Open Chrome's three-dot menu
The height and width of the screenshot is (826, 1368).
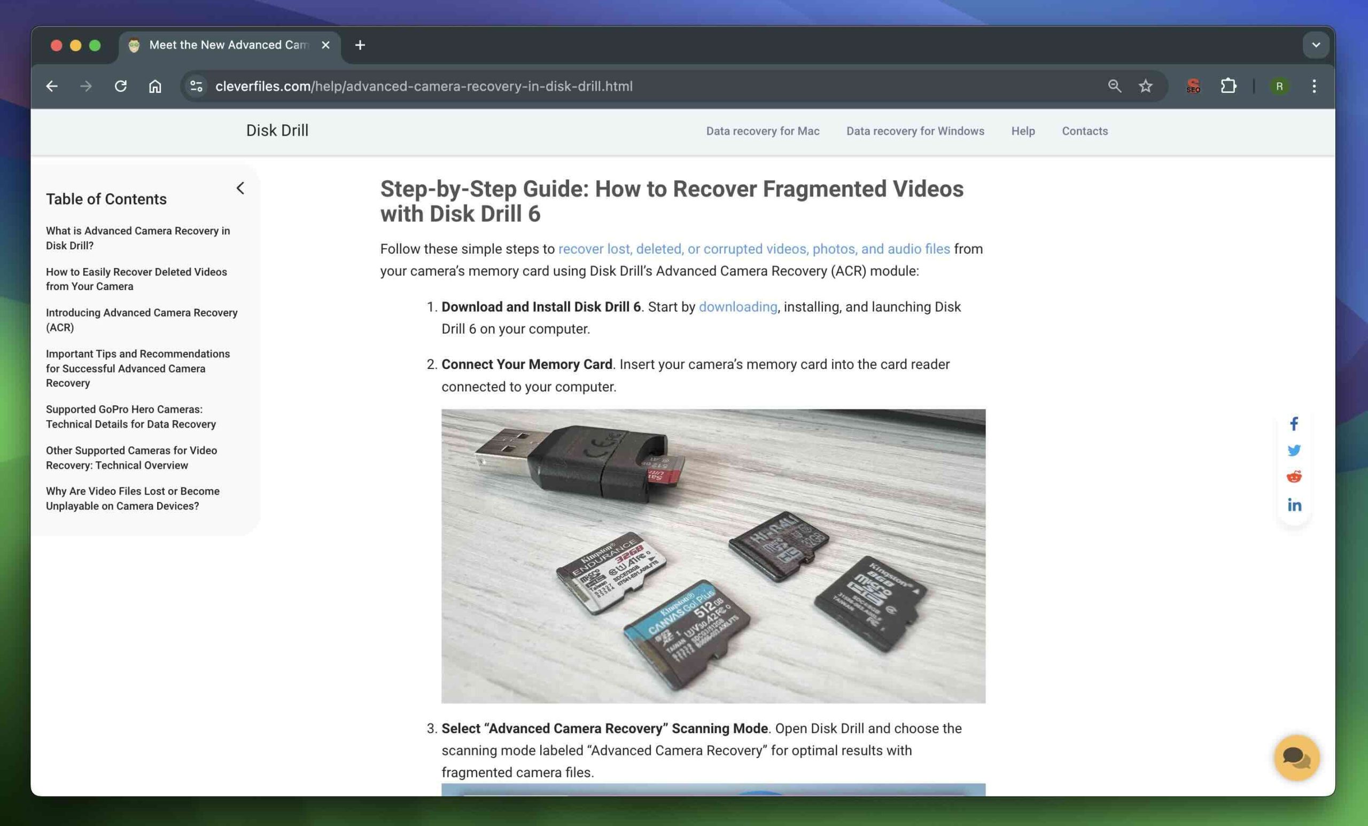coord(1313,86)
